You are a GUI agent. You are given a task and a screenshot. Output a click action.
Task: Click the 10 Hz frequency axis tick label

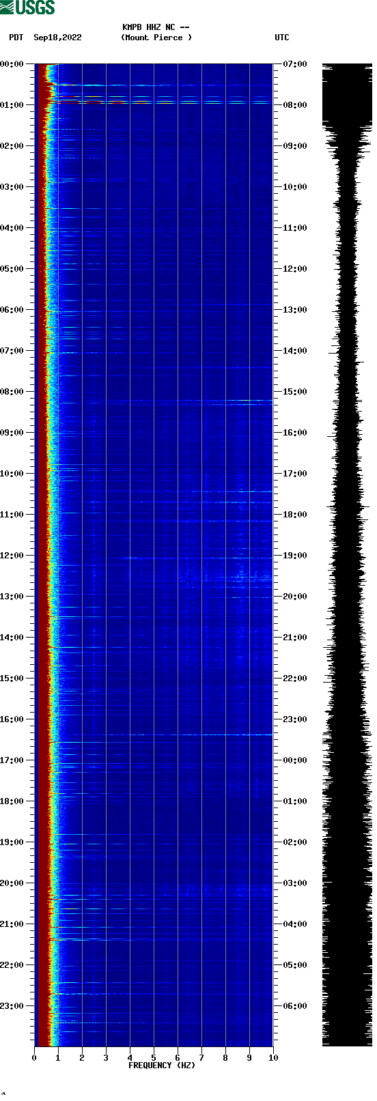tap(273, 1058)
